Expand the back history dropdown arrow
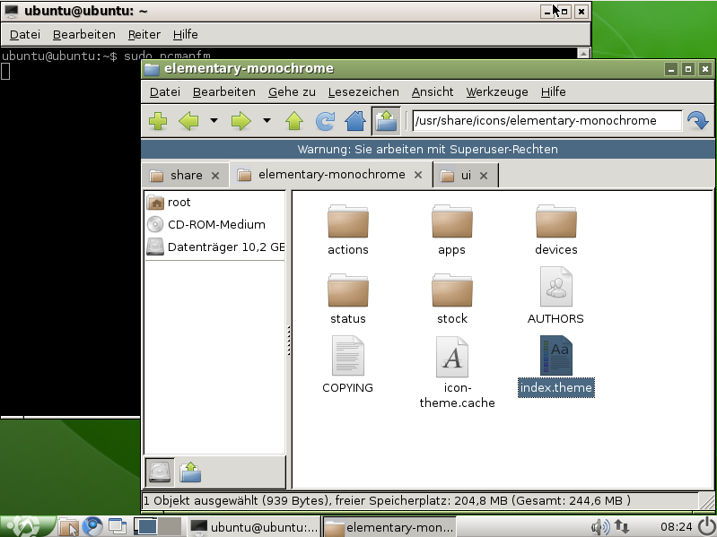The image size is (717, 537). 214,121
